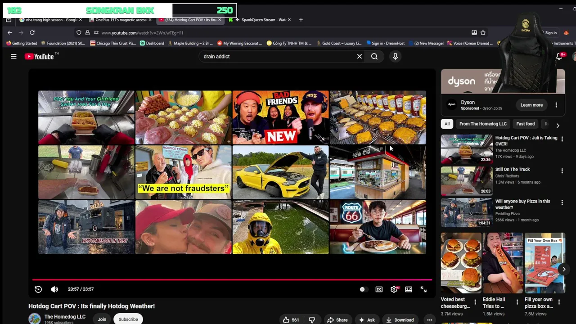Viewport: 576px width, 324px height.
Task: Open the YouTube notifications bell
Action: point(559,56)
